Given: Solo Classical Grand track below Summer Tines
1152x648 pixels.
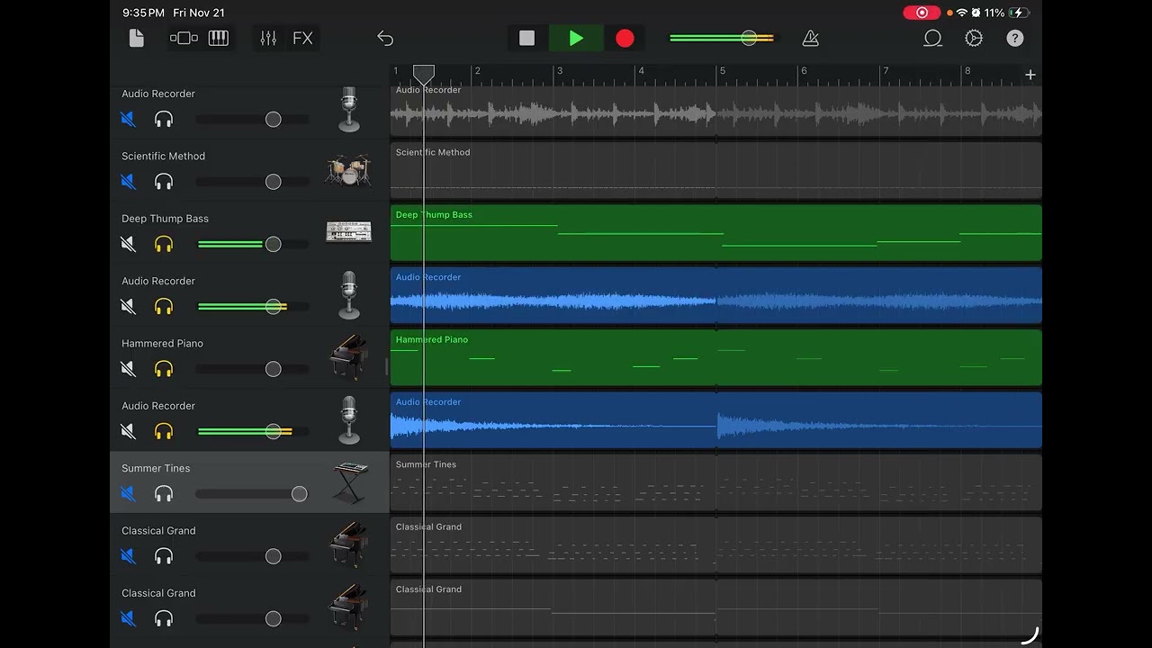Looking at the screenshot, I should pyautogui.click(x=164, y=557).
